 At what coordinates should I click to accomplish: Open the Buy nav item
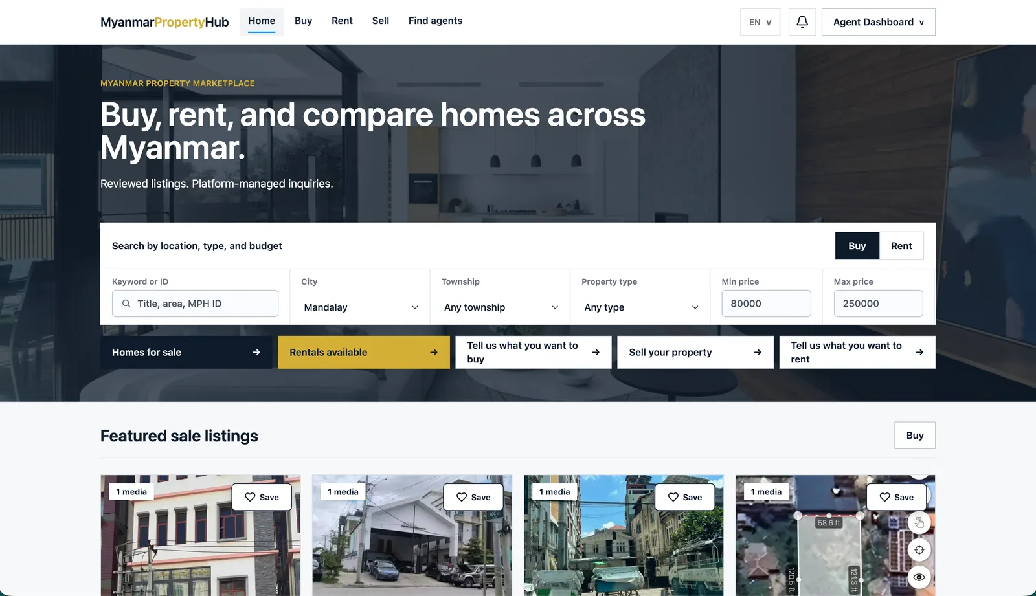tap(303, 21)
